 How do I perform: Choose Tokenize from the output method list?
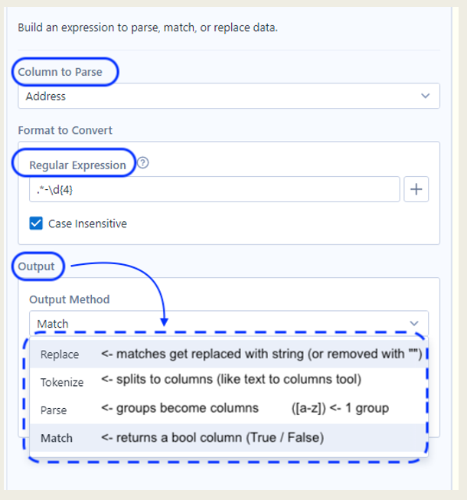tap(62, 381)
